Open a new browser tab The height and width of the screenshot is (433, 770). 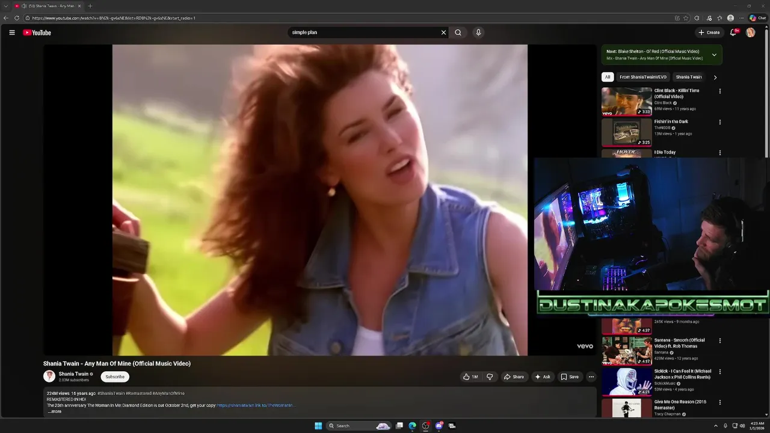pos(90,6)
